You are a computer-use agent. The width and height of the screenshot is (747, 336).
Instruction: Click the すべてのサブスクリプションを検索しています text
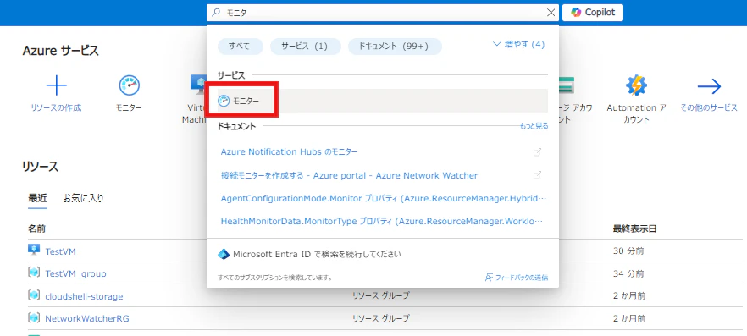[x=275, y=277]
